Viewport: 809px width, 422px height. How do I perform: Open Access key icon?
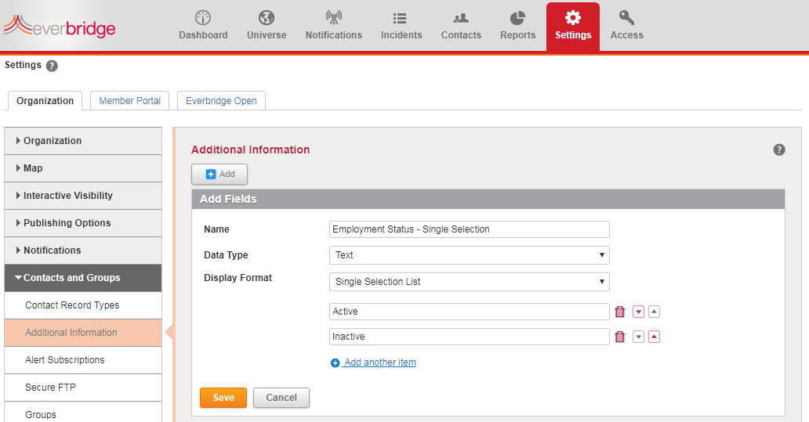point(626,18)
